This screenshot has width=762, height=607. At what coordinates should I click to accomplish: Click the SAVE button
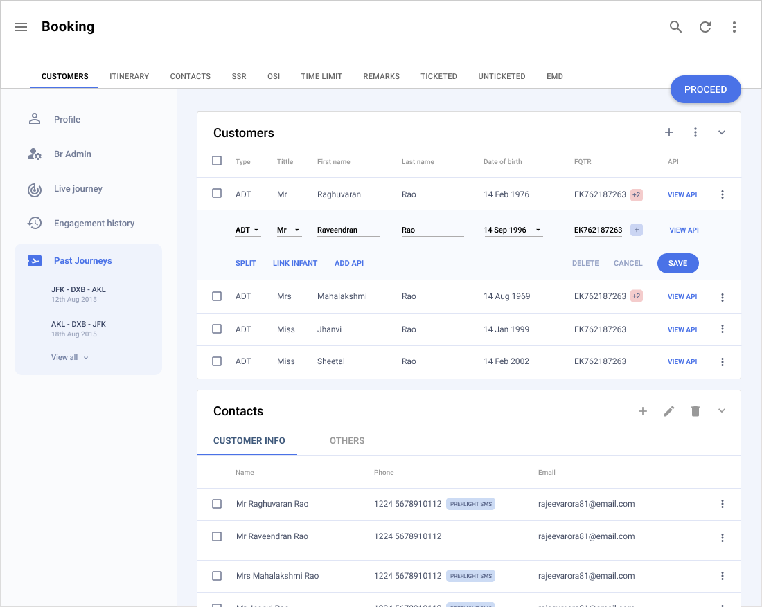(678, 263)
